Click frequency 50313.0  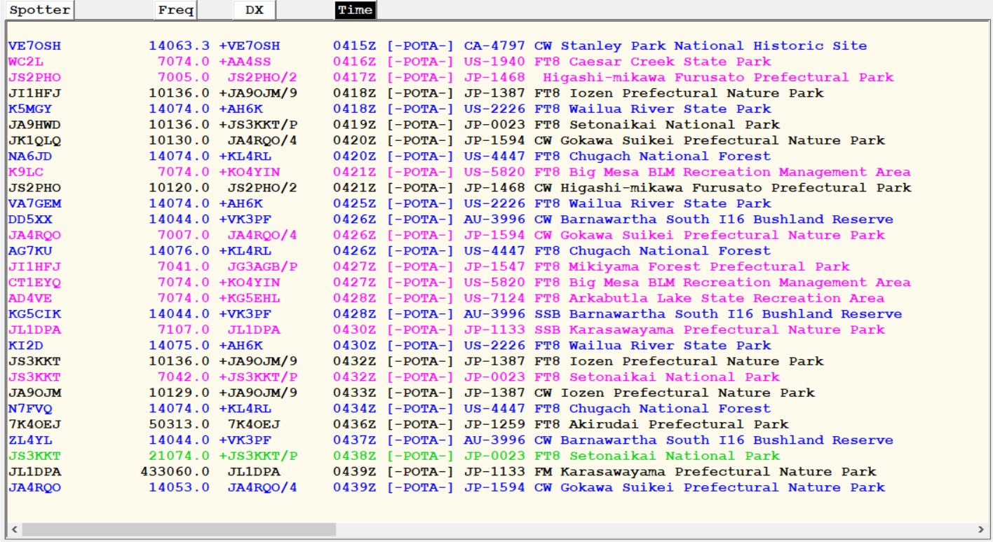point(179,425)
